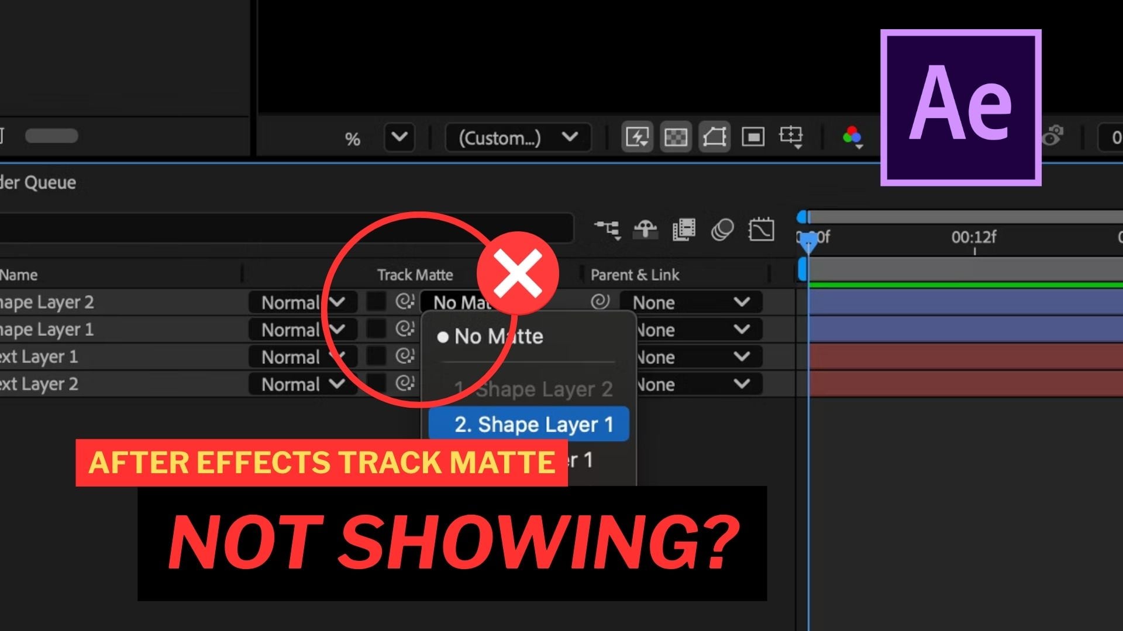This screenshot has width=1123, height=631.
Task: Click the blue Shape Layer 2 timeline bar
Action: pyautogui.click(x=966, y=302)
